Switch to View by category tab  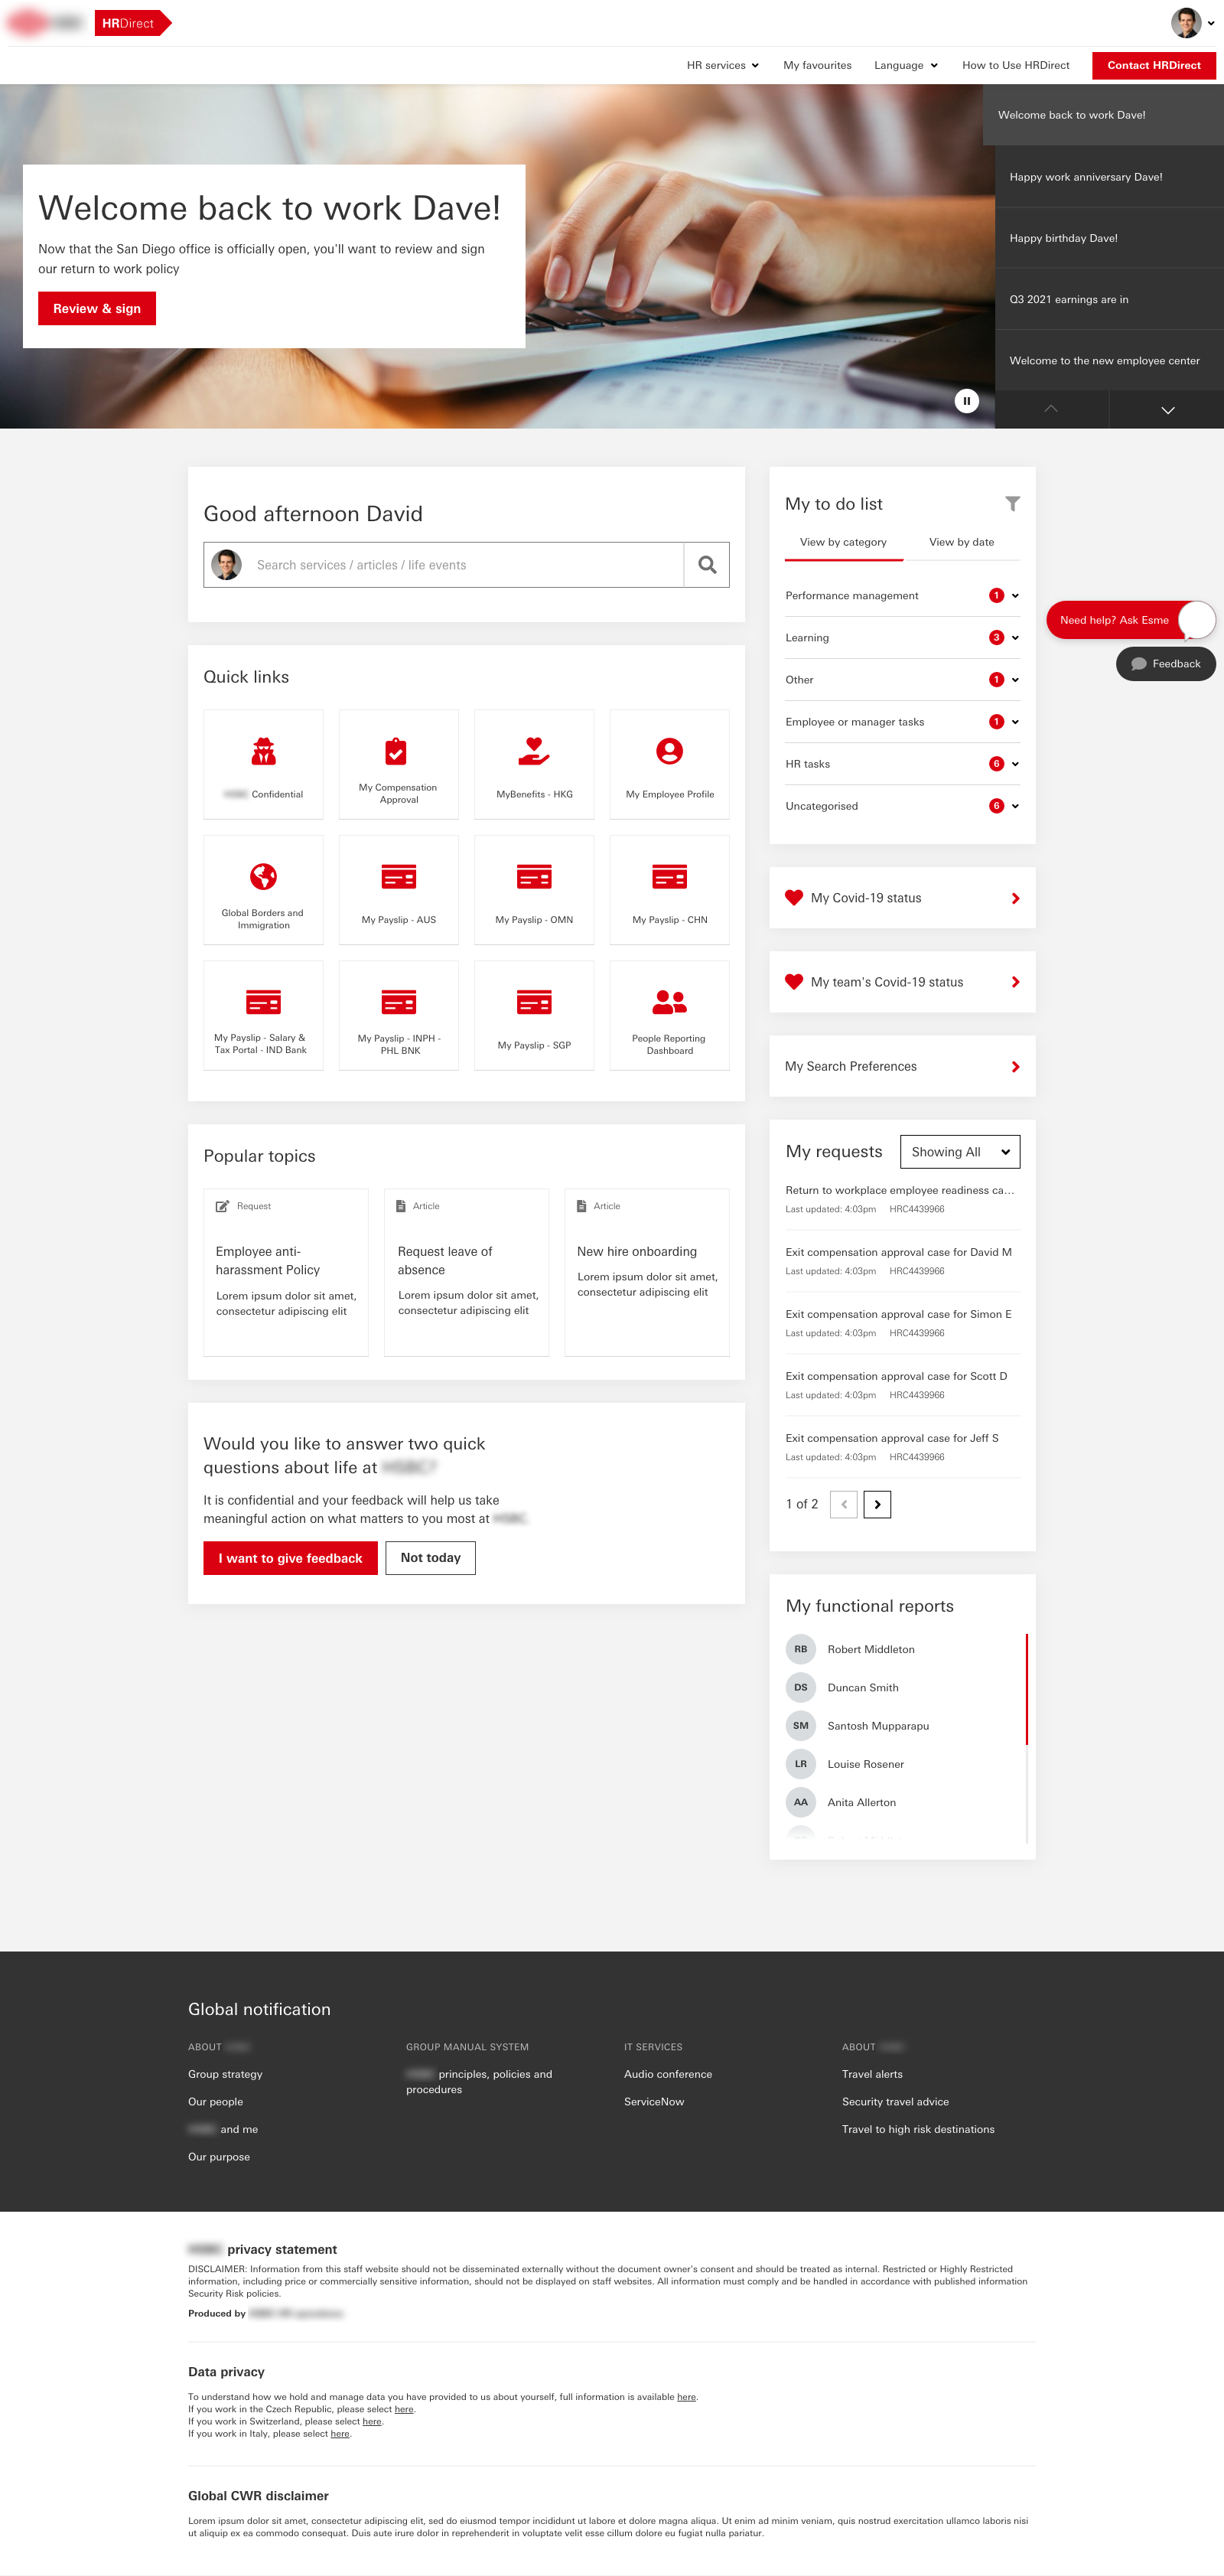[843, 542]
